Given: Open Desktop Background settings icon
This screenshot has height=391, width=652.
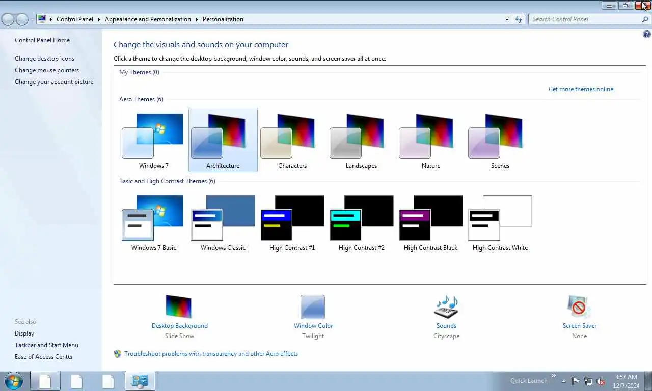Looking at the screenshot, I should [179, 307].
